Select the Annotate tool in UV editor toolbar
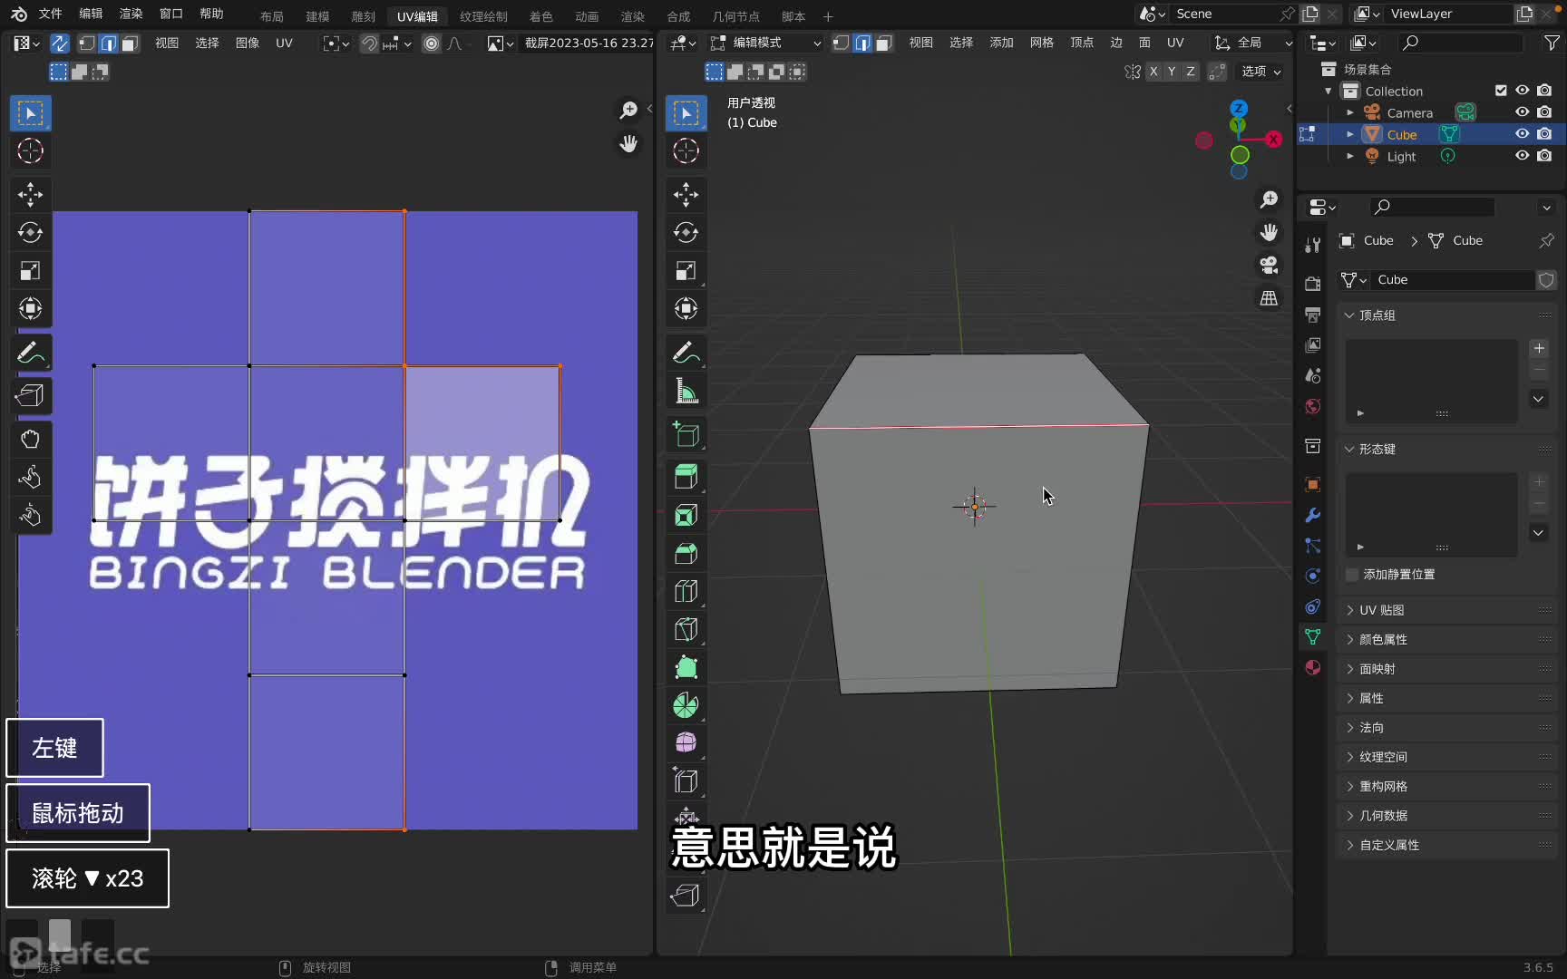Screen dimensions: 1567x979 click(x=30, y=353)
